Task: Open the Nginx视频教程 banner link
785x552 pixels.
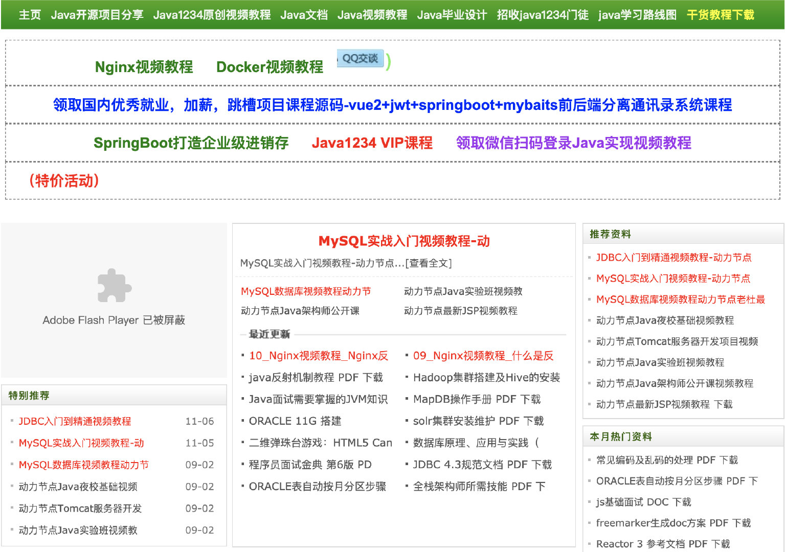Action: (x=144, y=67)
